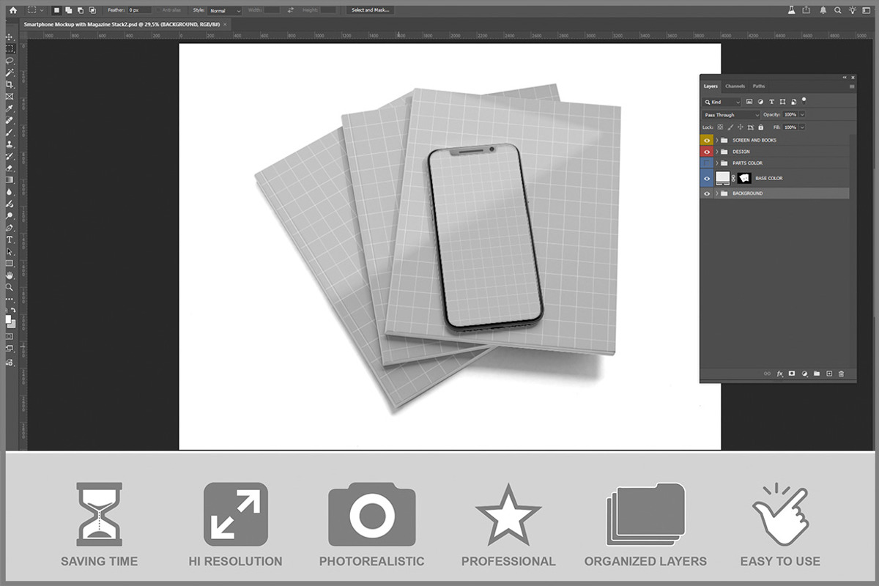This screenshot has height=586, width=879.
Task: Select the Dodge tool
Action: (10, 215)
